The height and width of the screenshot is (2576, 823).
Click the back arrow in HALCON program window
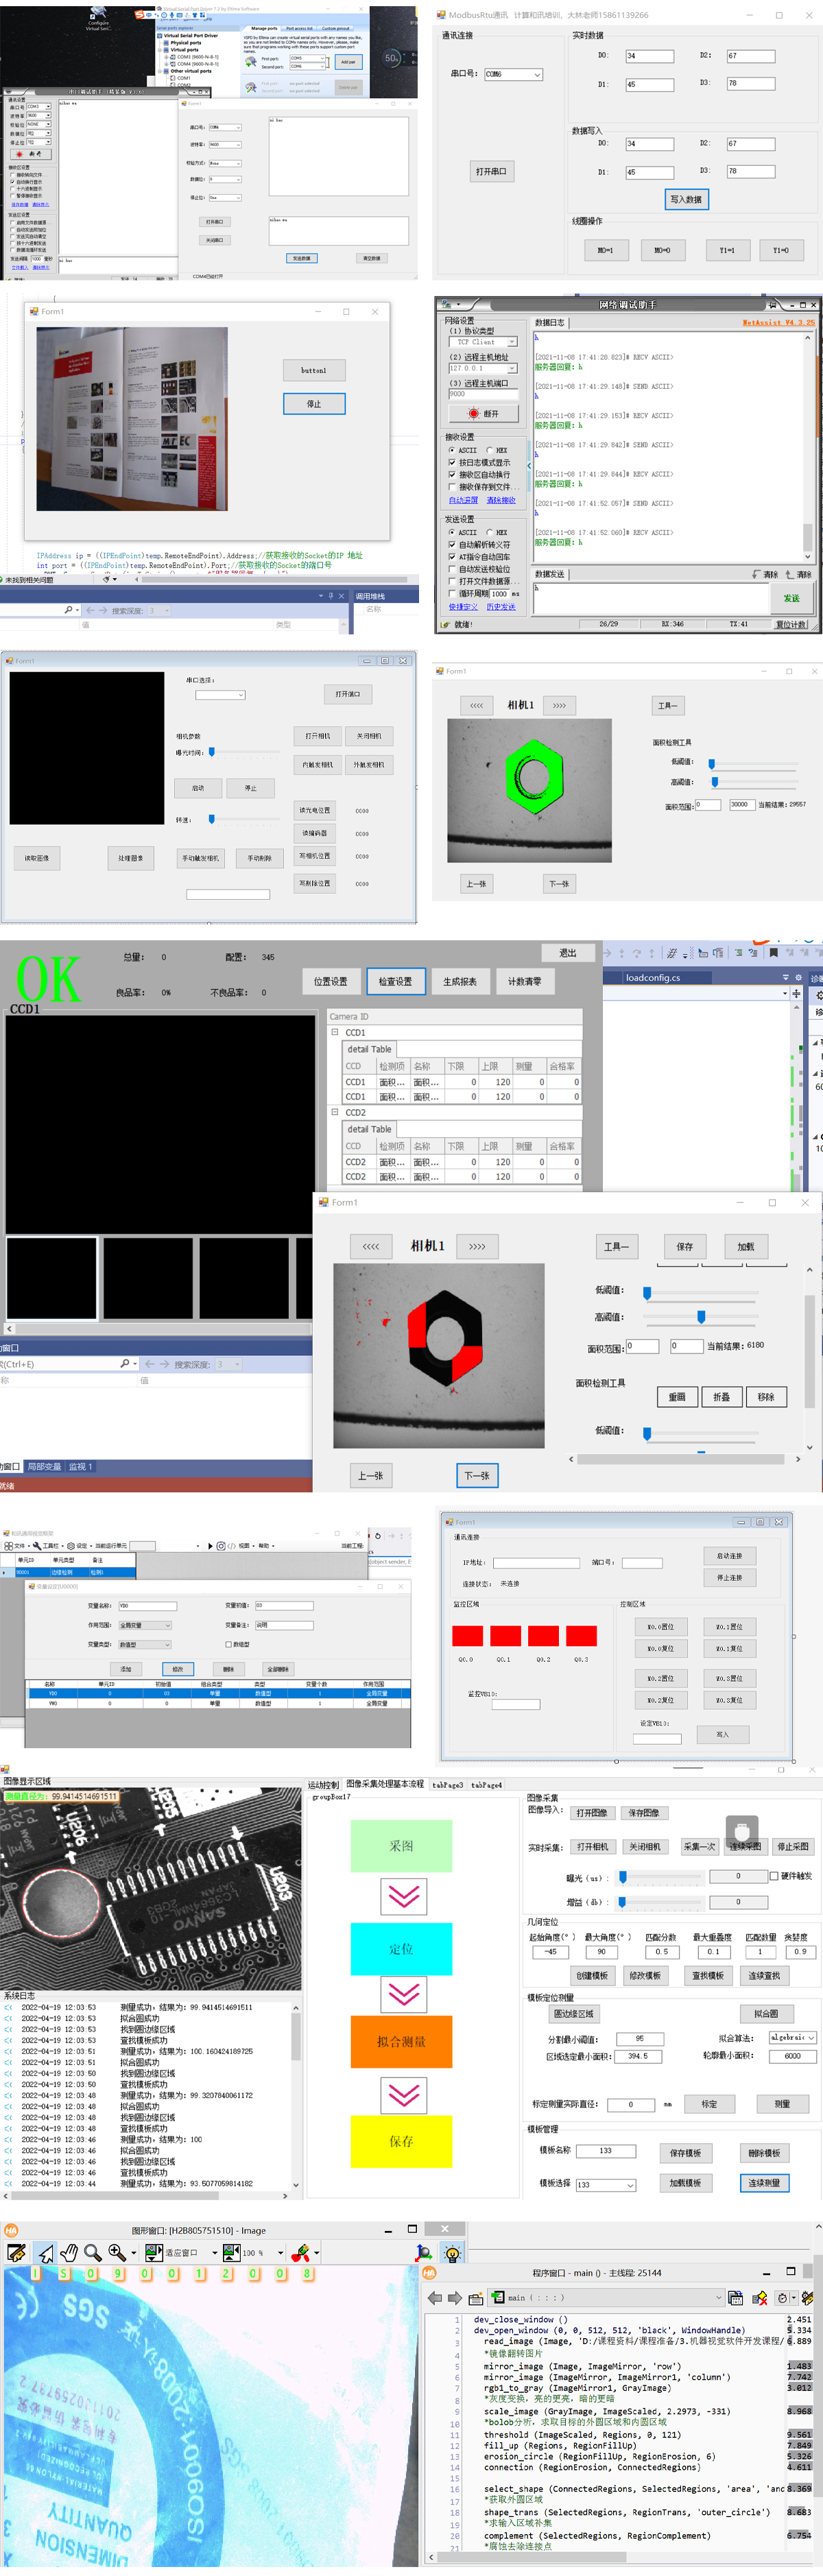pyautogui.click(x=435, y=2298)
